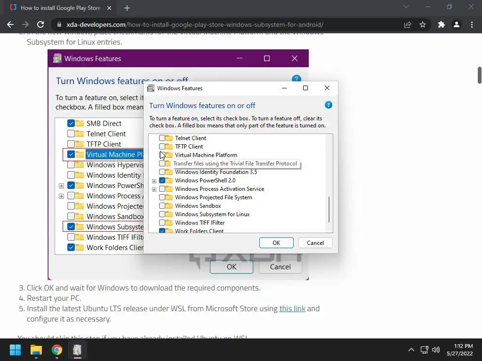Open File Explorer from the taskbar
This screenshot has width=482, height=361.
[x=36, y=350]
